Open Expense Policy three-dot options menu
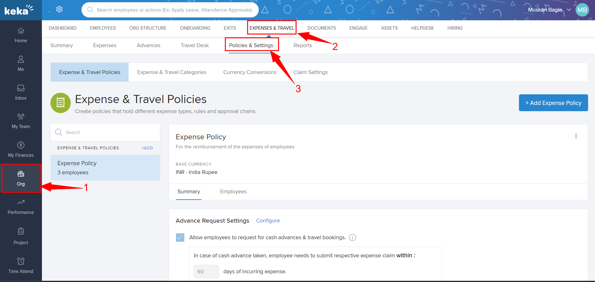Screen dimensions: 595x282 pos(576,136)
